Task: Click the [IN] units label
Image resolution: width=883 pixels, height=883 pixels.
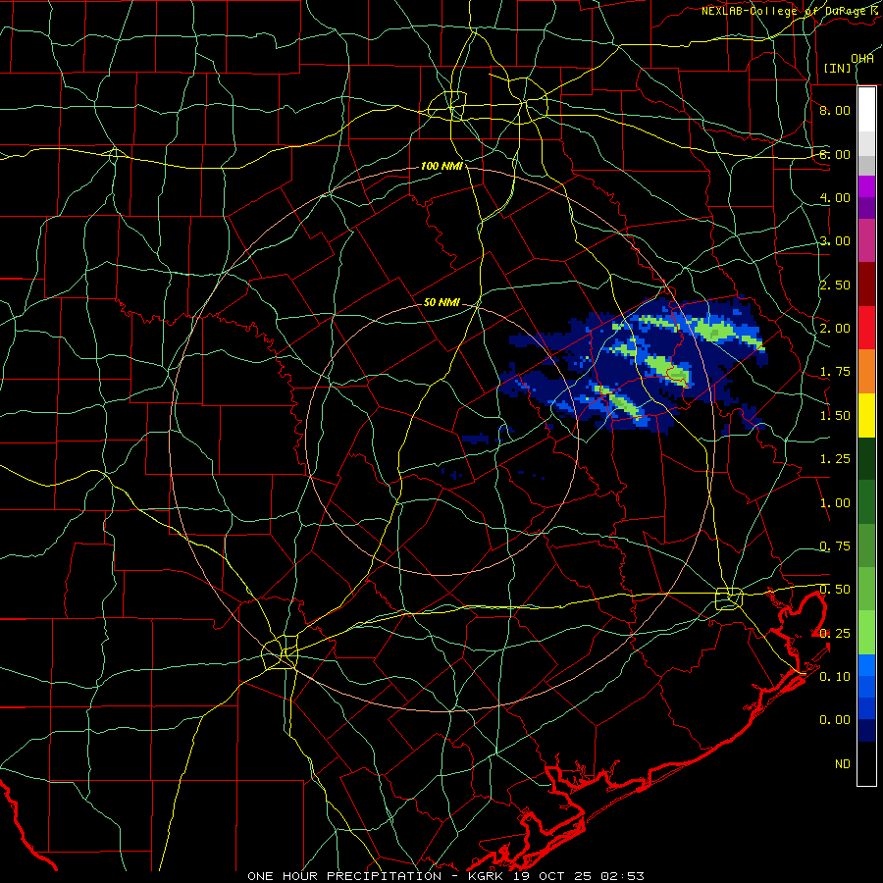Action: pos(837,68)
